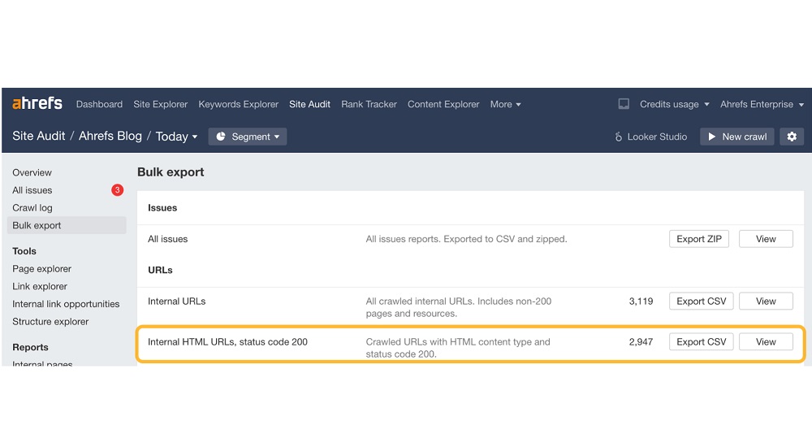Click 'Internal URLs' row label
This screenshot has height=447, width=812.
click(176, 302)
